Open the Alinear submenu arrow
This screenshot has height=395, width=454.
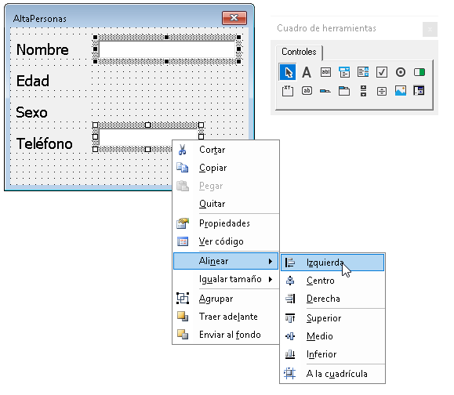[x=271, y=261]
